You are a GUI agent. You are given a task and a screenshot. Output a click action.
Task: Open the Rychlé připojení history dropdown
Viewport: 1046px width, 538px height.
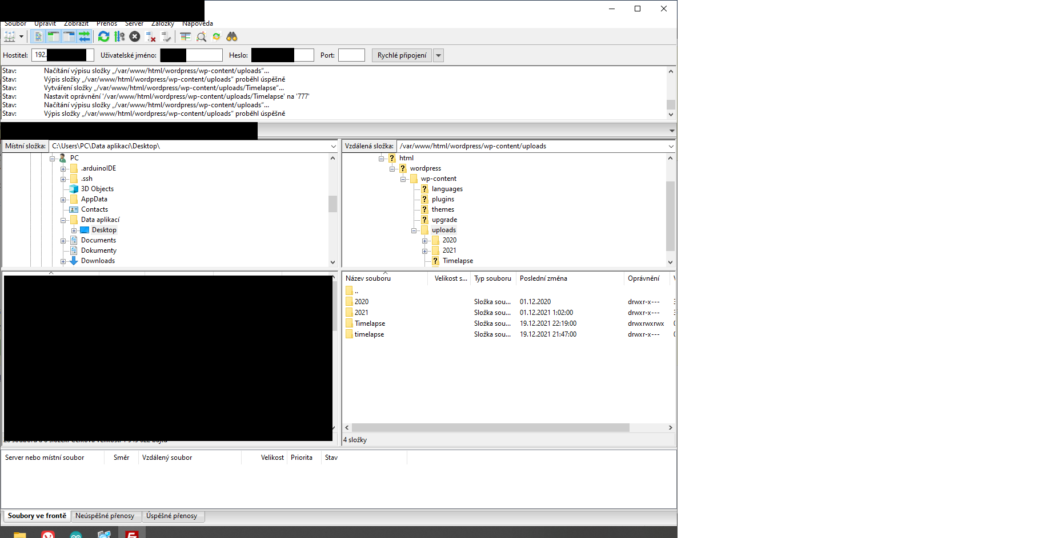(438, 55)
